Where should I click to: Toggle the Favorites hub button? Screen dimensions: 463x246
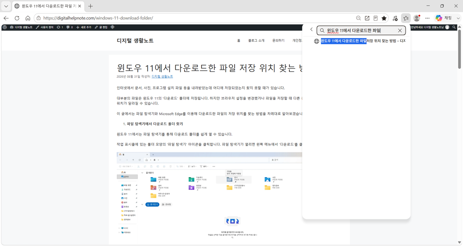406,18
